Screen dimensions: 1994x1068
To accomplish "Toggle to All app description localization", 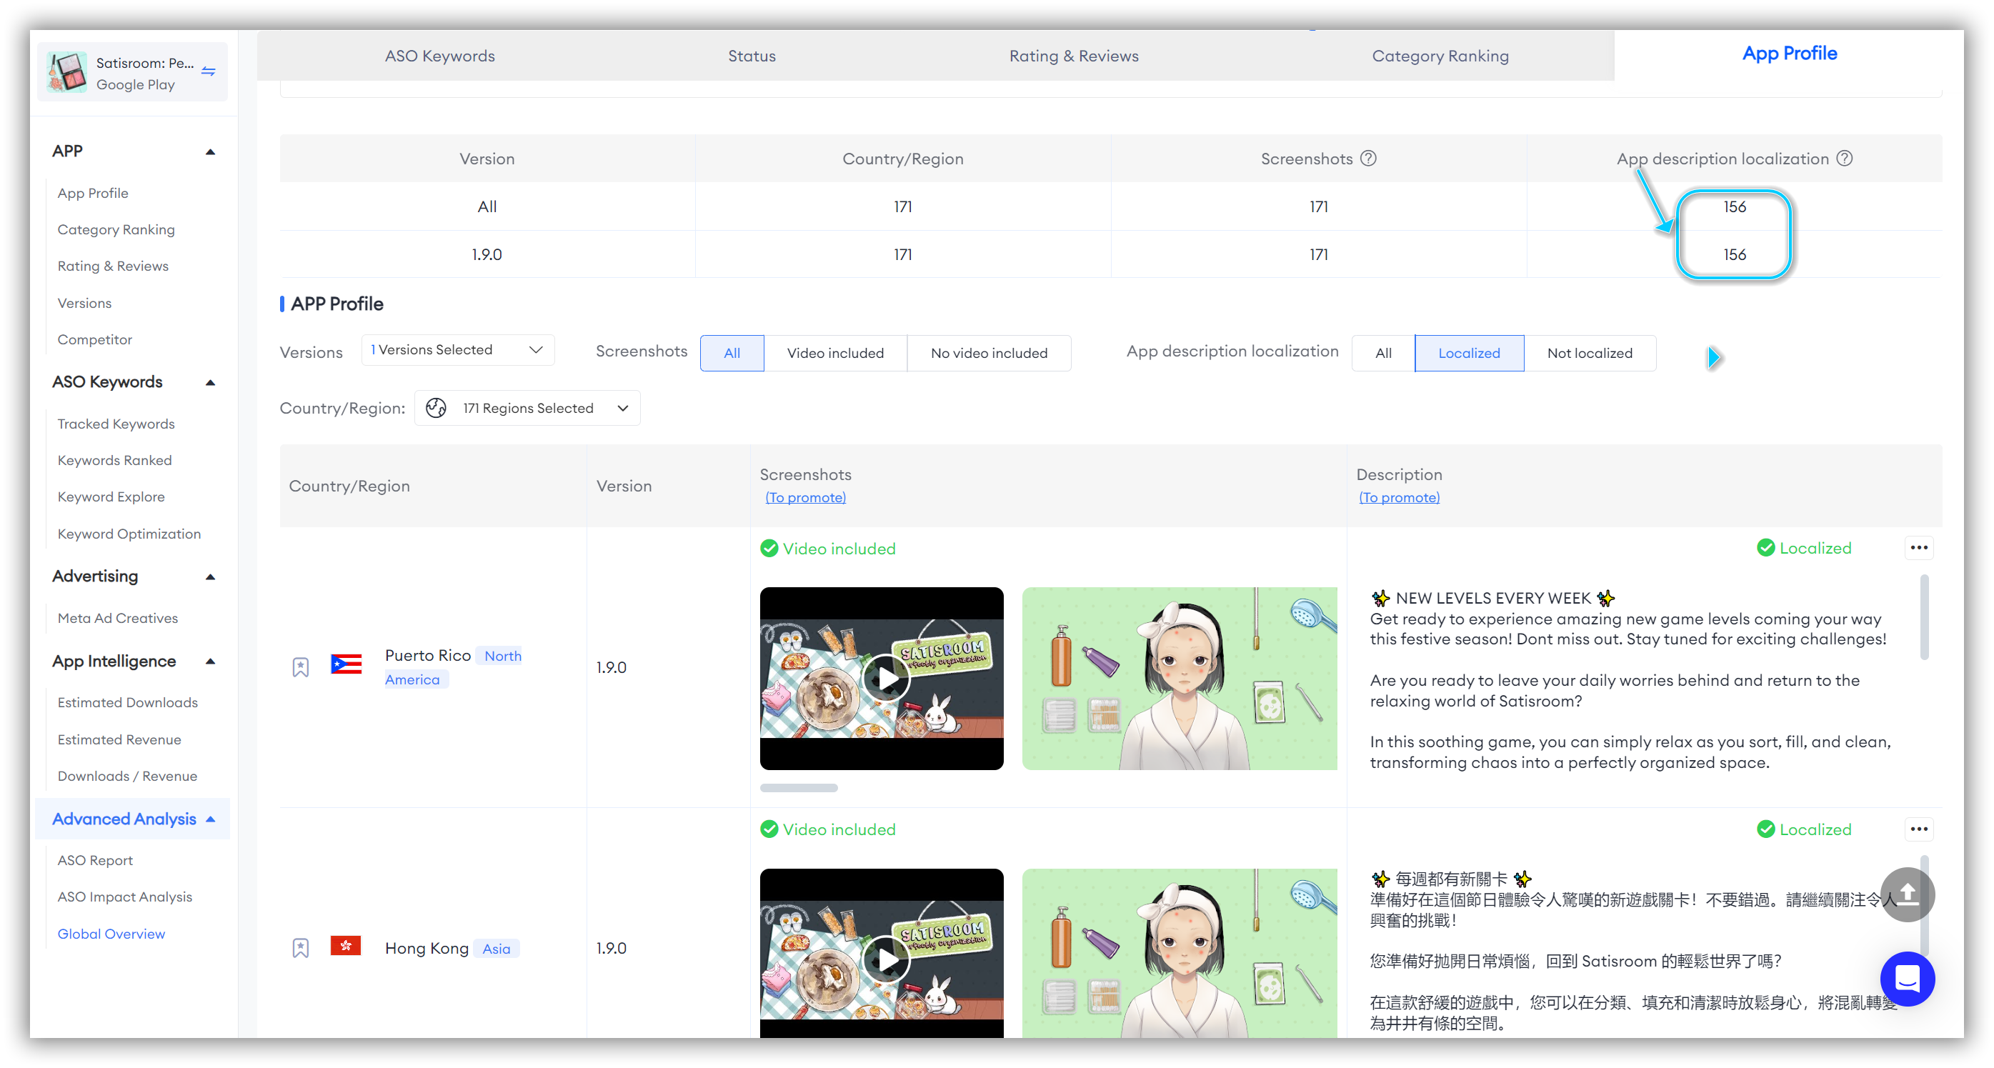I will (1382, 352).
